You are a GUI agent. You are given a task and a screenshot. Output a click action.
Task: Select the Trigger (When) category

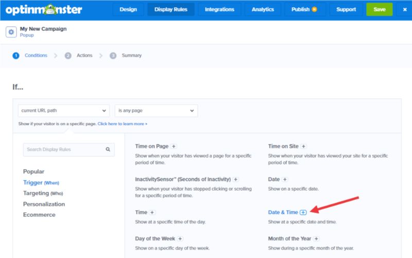tap(41, 182)
